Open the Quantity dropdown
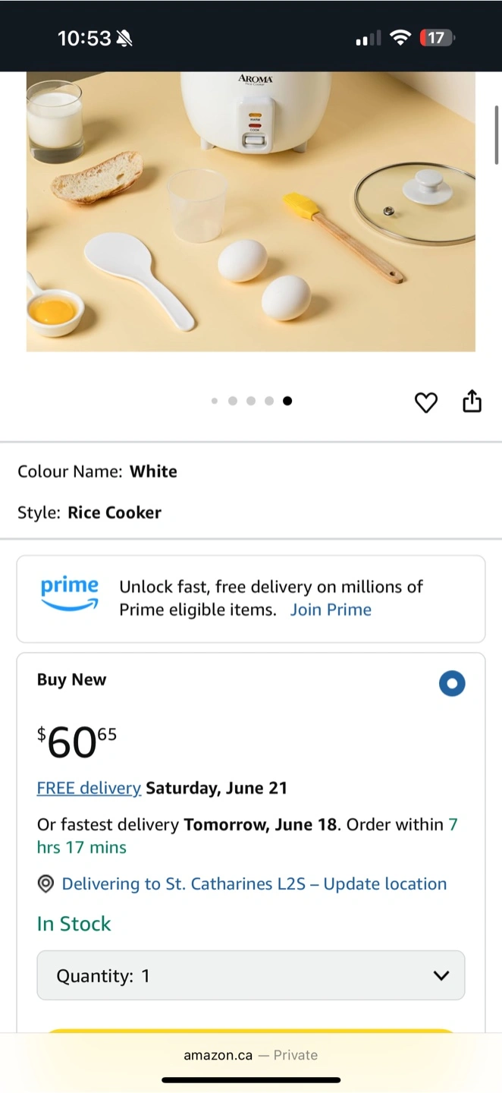This screenshot has width=502, height=1093. coord(250,975)
